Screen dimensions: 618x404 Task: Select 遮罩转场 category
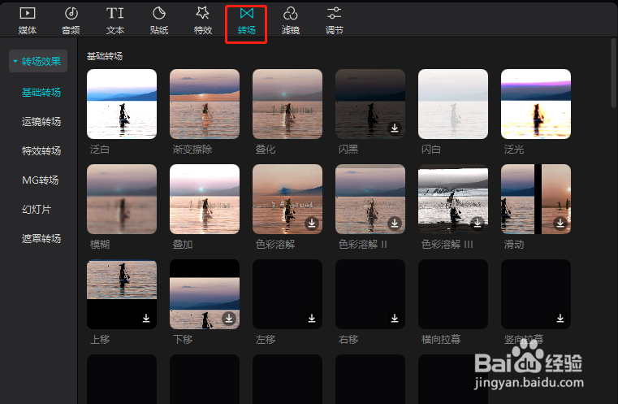pos(41,238)
